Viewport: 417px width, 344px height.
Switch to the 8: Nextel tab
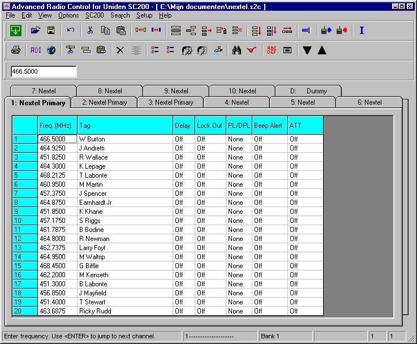[110, 91]
